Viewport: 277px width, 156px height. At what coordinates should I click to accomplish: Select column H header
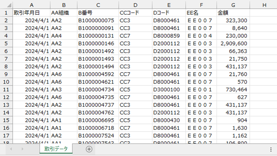tap(263, 5)
